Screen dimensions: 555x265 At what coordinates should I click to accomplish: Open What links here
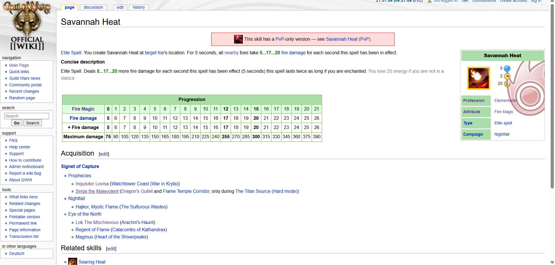tap(23, 197)
